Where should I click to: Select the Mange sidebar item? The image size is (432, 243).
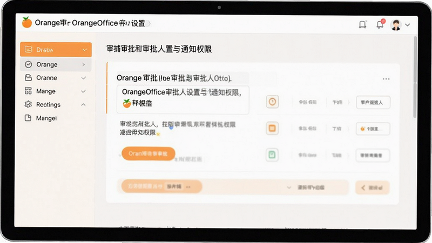(x=56, y=91)
